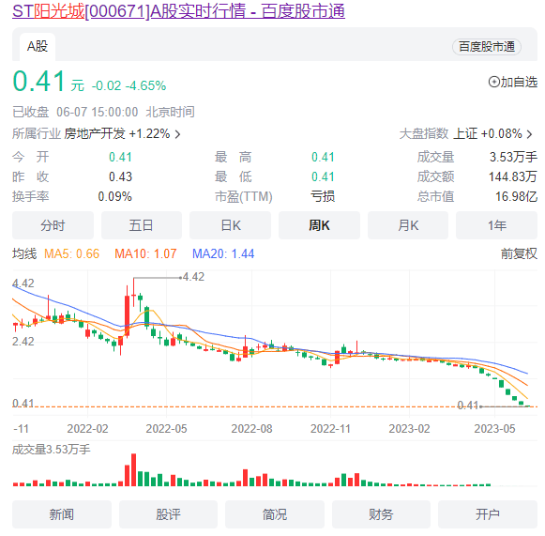Click the 0.41 low price marker

468,406
